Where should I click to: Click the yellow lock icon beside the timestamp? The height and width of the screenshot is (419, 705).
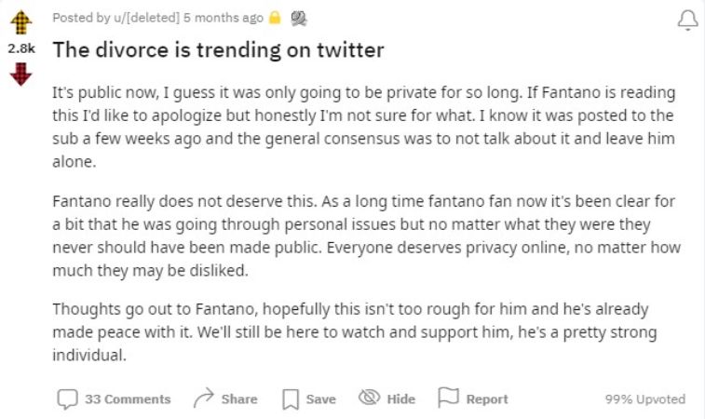click(x=274, y=18)
